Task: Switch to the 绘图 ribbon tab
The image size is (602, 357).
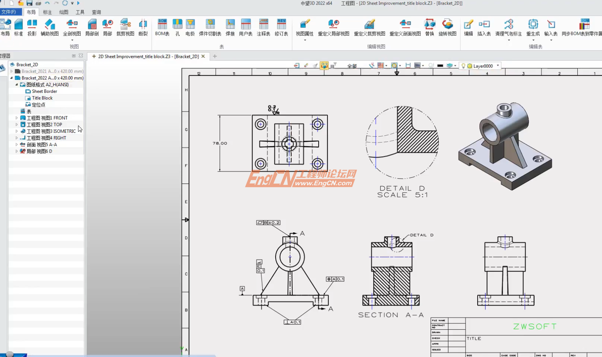Action: click(x=63, y=12)
